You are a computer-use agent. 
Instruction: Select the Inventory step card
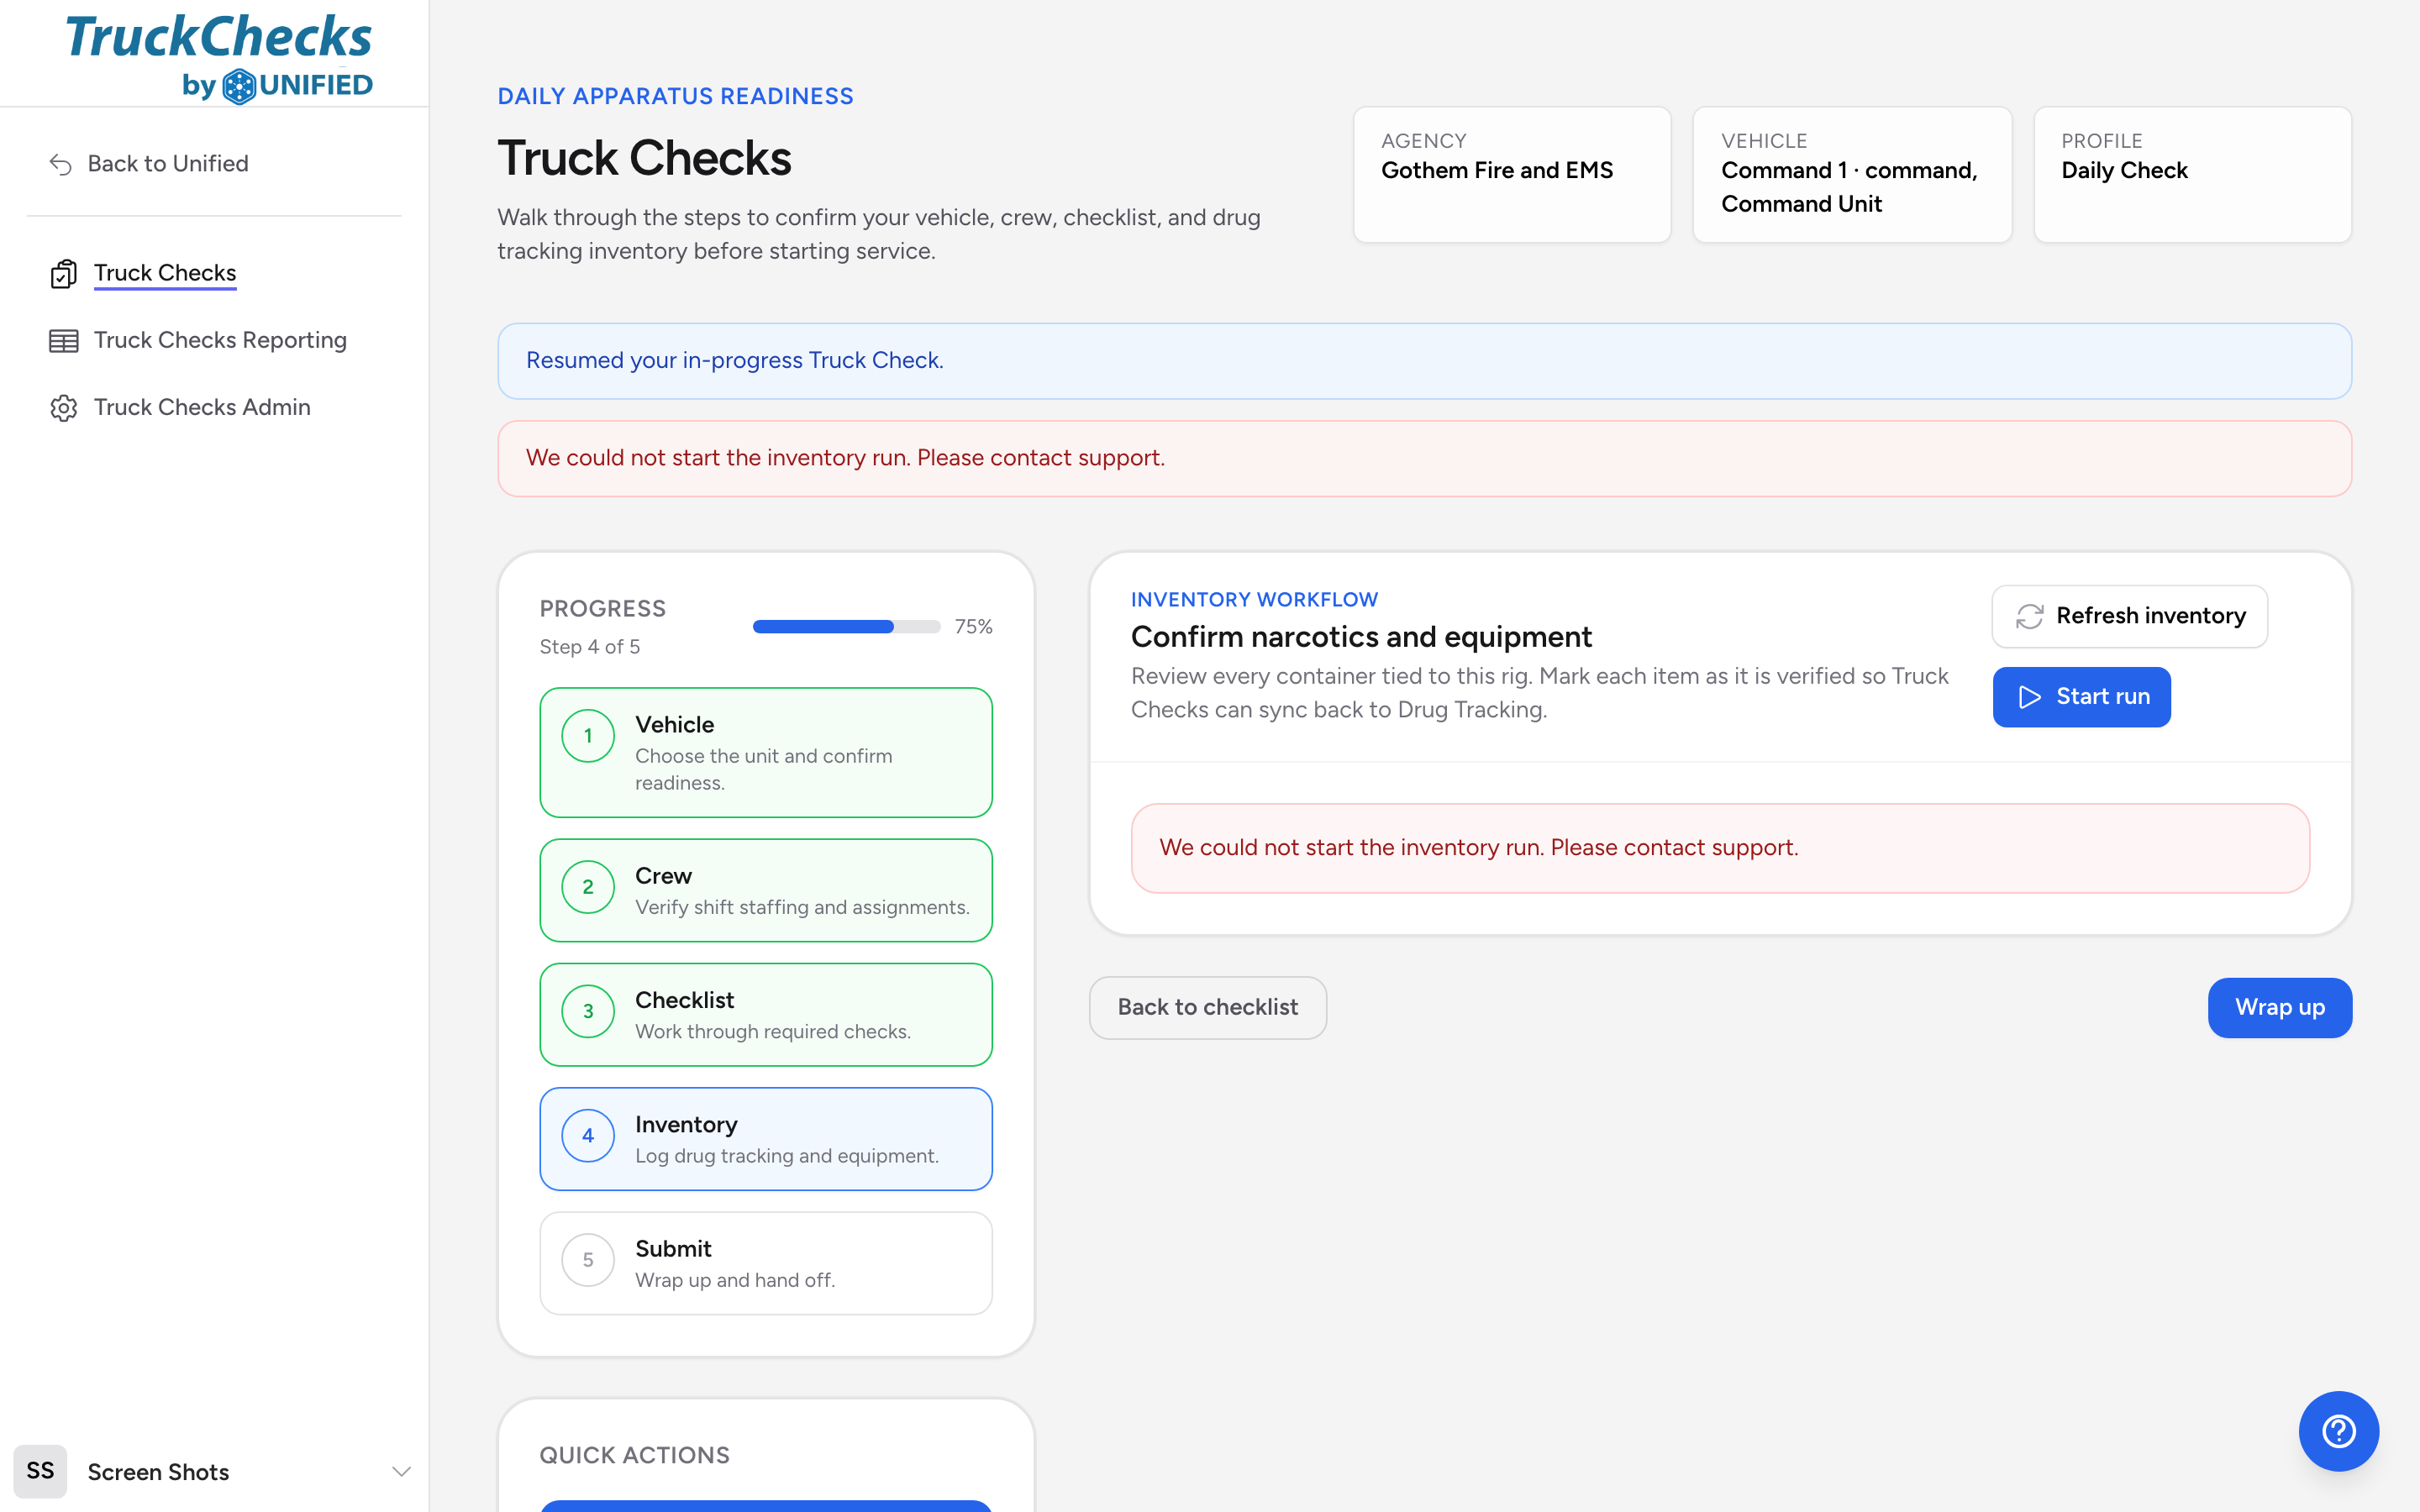tap(766, 1139)
